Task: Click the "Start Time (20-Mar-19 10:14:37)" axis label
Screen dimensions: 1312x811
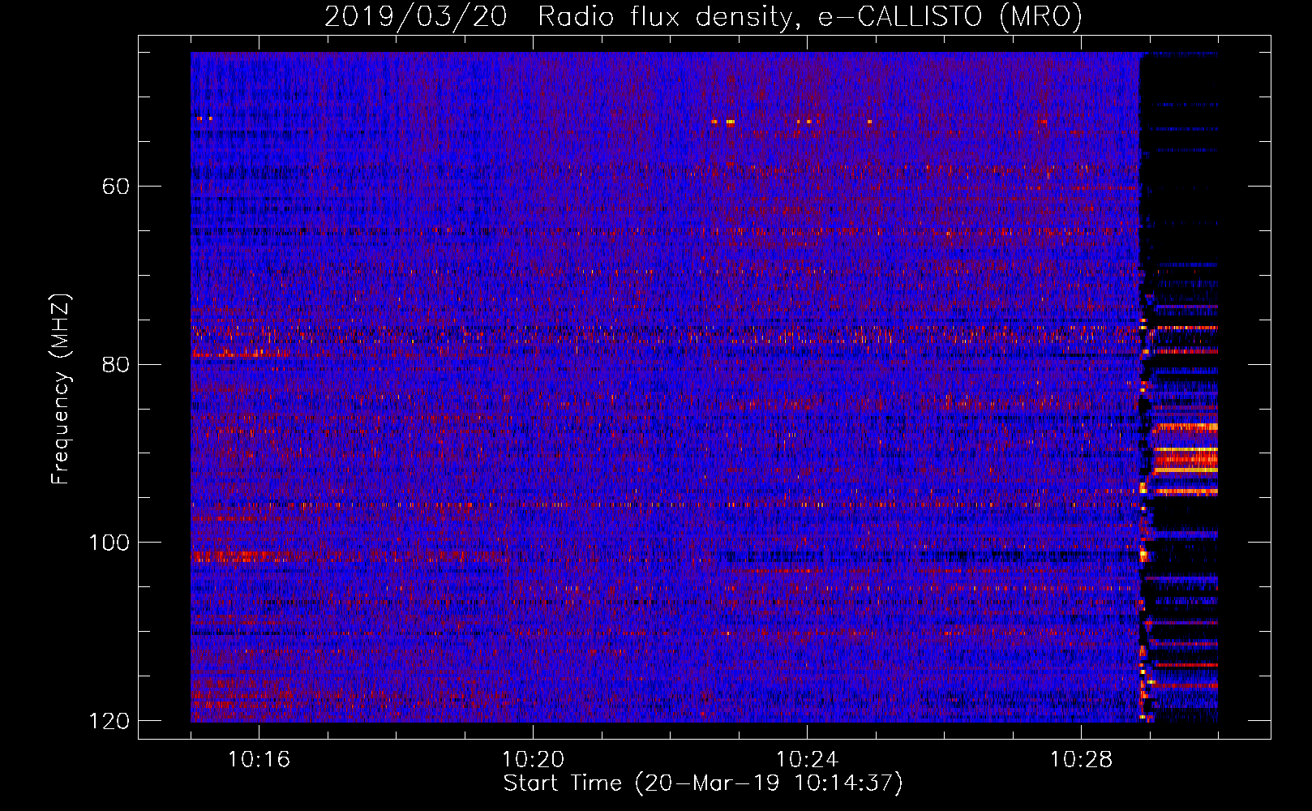Action: [x=703, y=783]
